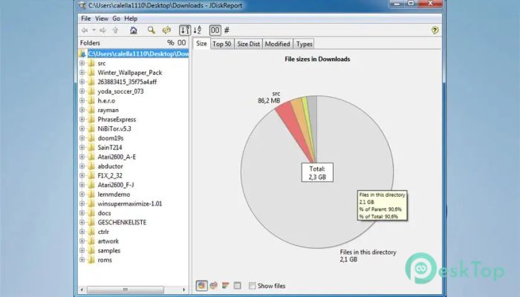
Task: Select the ring chart view icon
Action: (x=214, y=285)
